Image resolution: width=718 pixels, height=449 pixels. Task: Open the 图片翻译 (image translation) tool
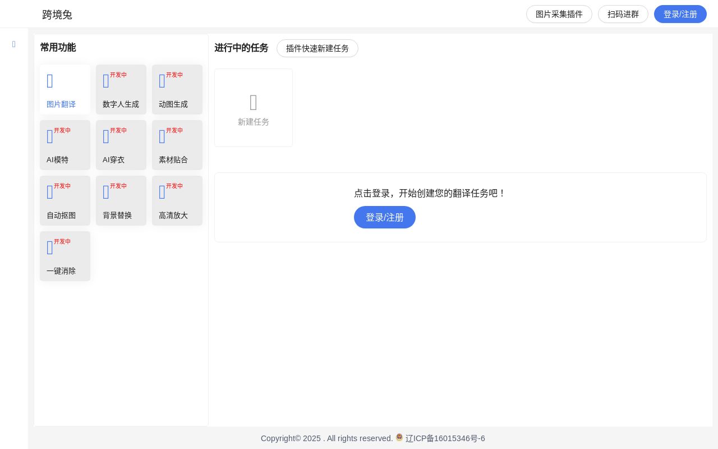pos(65,90)
